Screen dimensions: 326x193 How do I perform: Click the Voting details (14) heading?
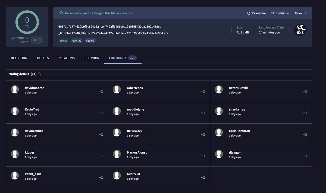[x=23, y=74]
